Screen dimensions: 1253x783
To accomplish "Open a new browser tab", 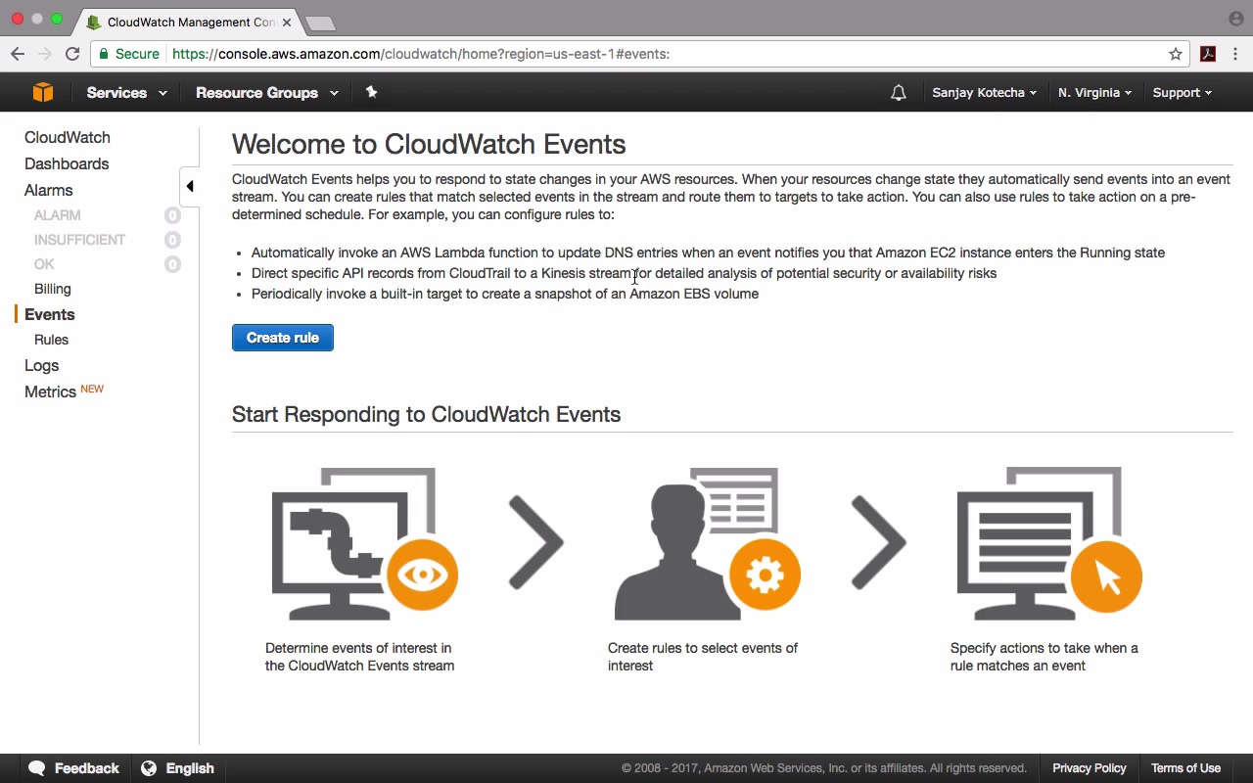I will [320, 23].
